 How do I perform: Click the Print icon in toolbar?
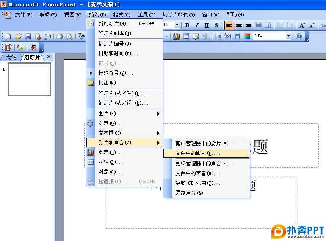pos(60,36)
